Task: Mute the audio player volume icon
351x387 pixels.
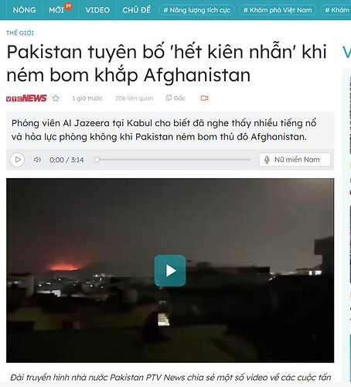Action: click(37, 159)
